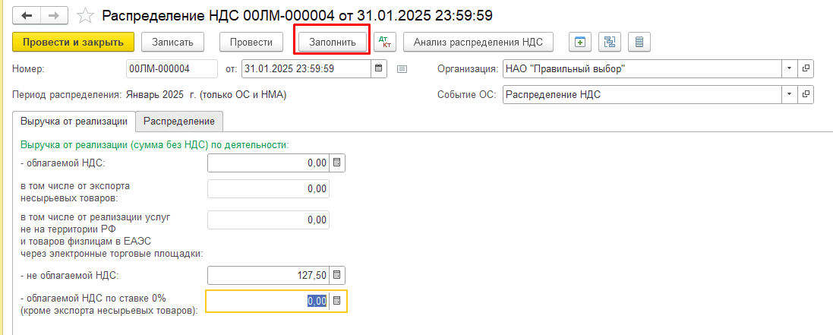Open calculator for ставке 0% field
The width and height of the screenshot is (833, 335).
tap(338, 302)
